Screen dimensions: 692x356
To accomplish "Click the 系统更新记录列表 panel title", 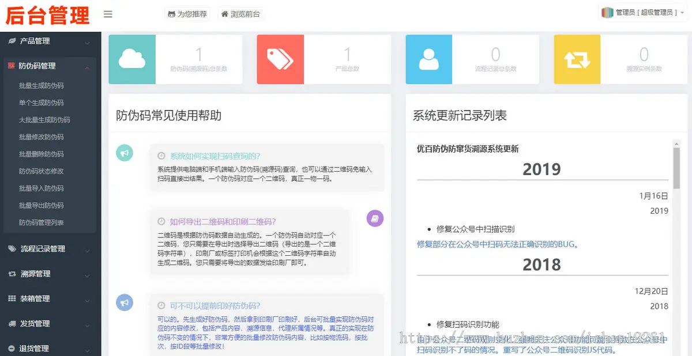I will coord(460,116).
